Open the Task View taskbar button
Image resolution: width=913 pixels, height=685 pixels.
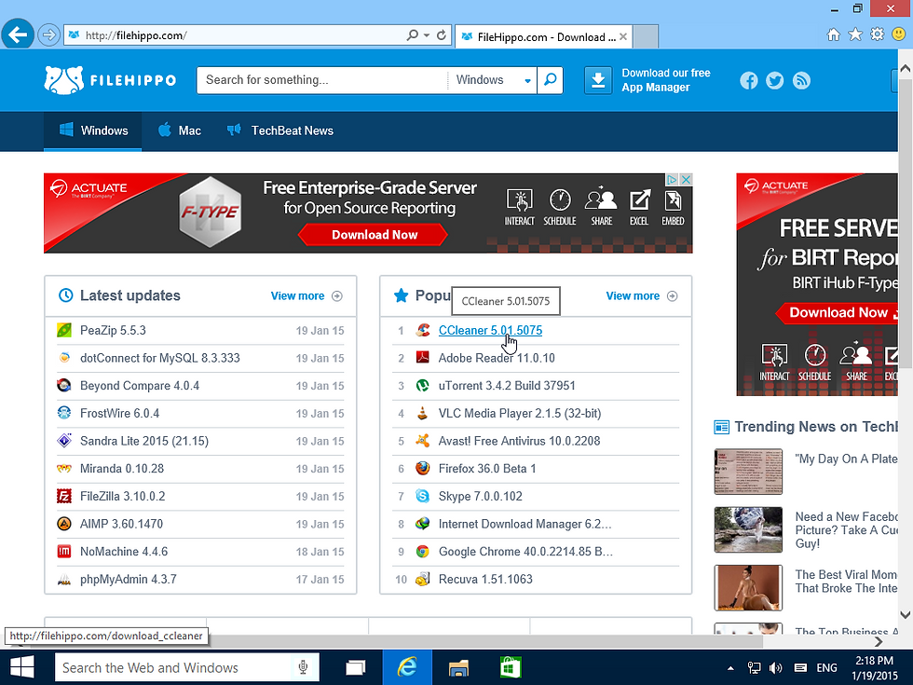coord(355,667)
